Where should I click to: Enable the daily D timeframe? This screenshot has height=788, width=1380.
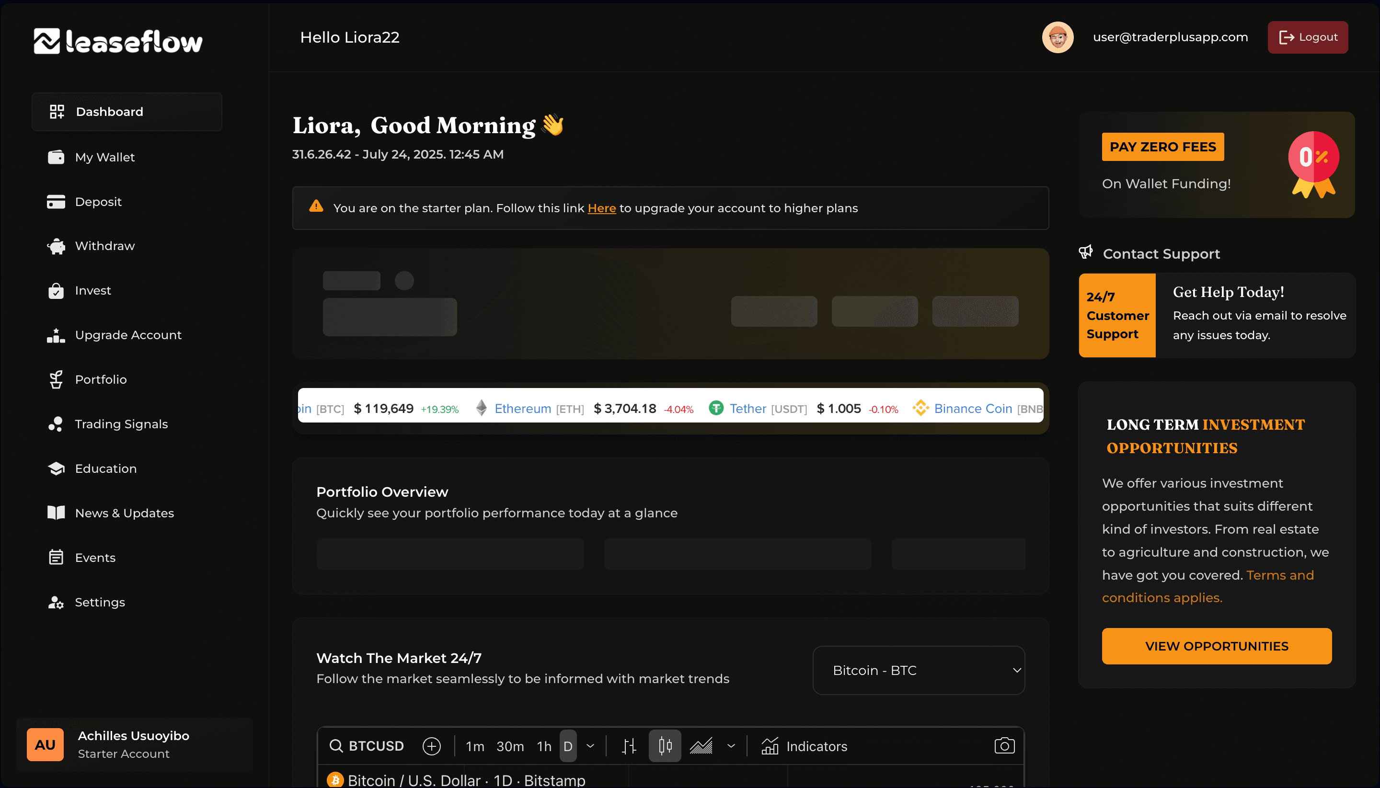[x=568, y=745]
